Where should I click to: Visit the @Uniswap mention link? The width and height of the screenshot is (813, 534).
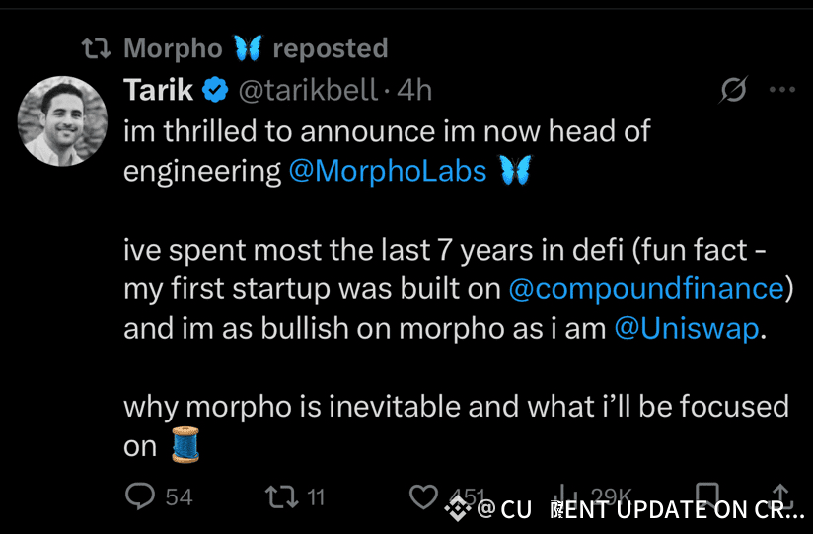coord(688,329)
